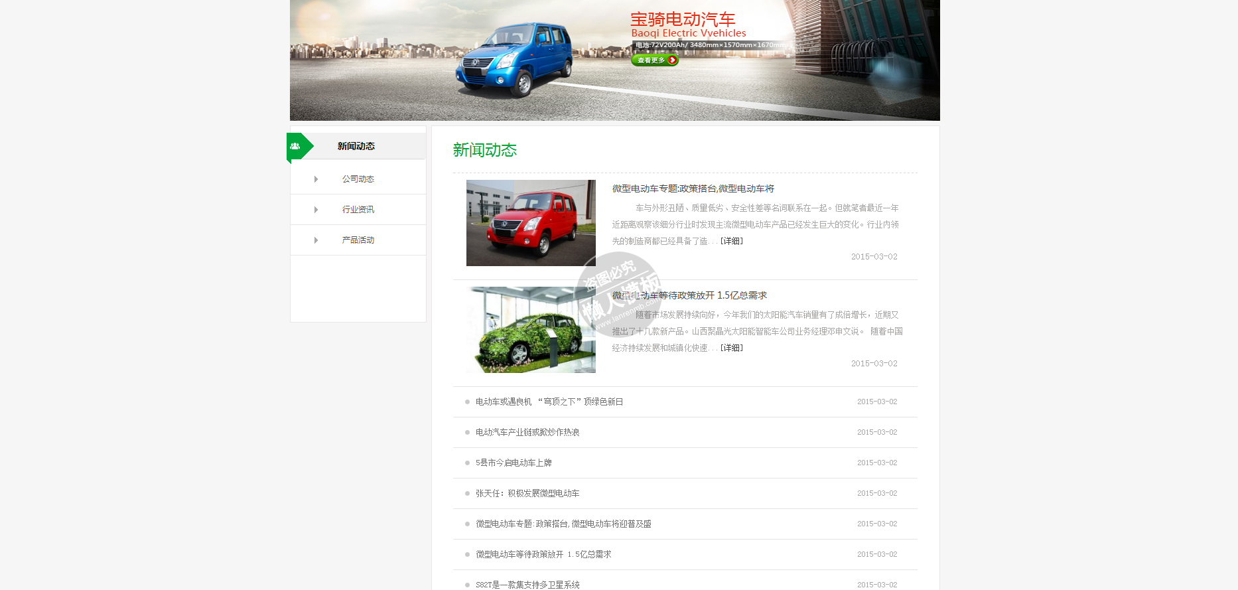Open the 公司动态 sidebar category
The width and height of the screenshot is (1238, 590).
tap(358, 179)
